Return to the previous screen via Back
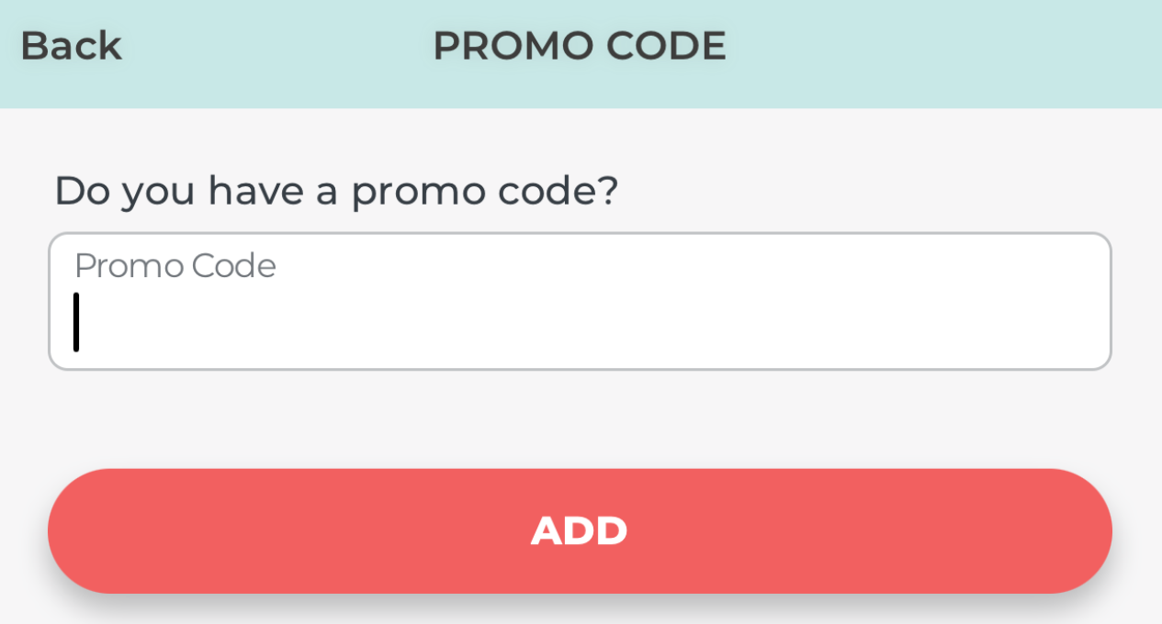The height and width of the screenshot is (624, 1162). [x=70, y=45]
